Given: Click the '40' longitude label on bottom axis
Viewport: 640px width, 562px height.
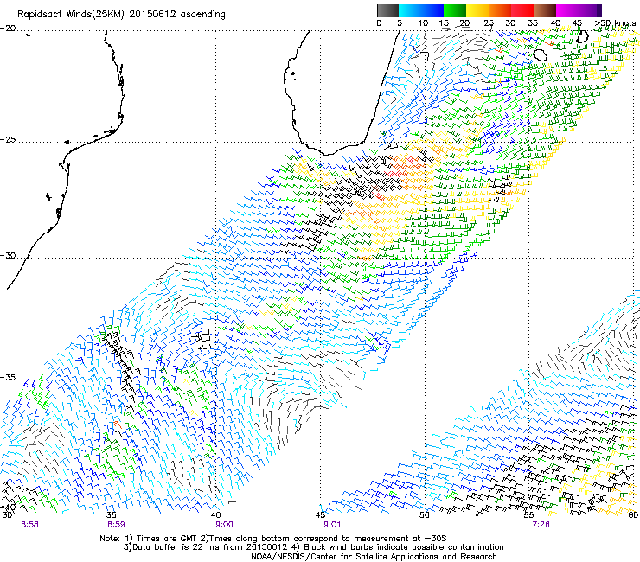Looking at the screenshot, I should point(216,515).
